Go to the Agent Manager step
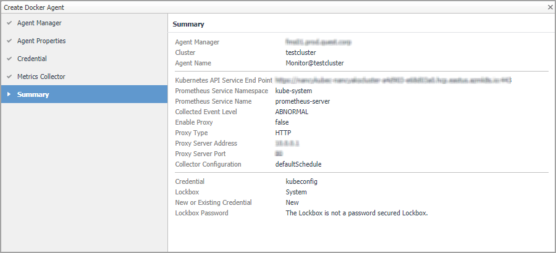The height and width of the screenshot is (253, 556). [x=39, y=23]
